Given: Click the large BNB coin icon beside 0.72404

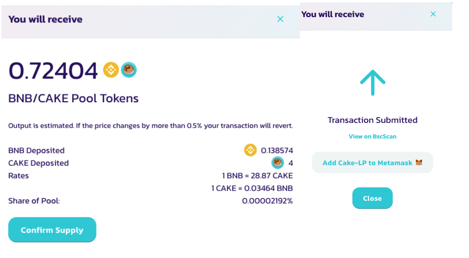Looking at the screenshot, I should point(111,70).
